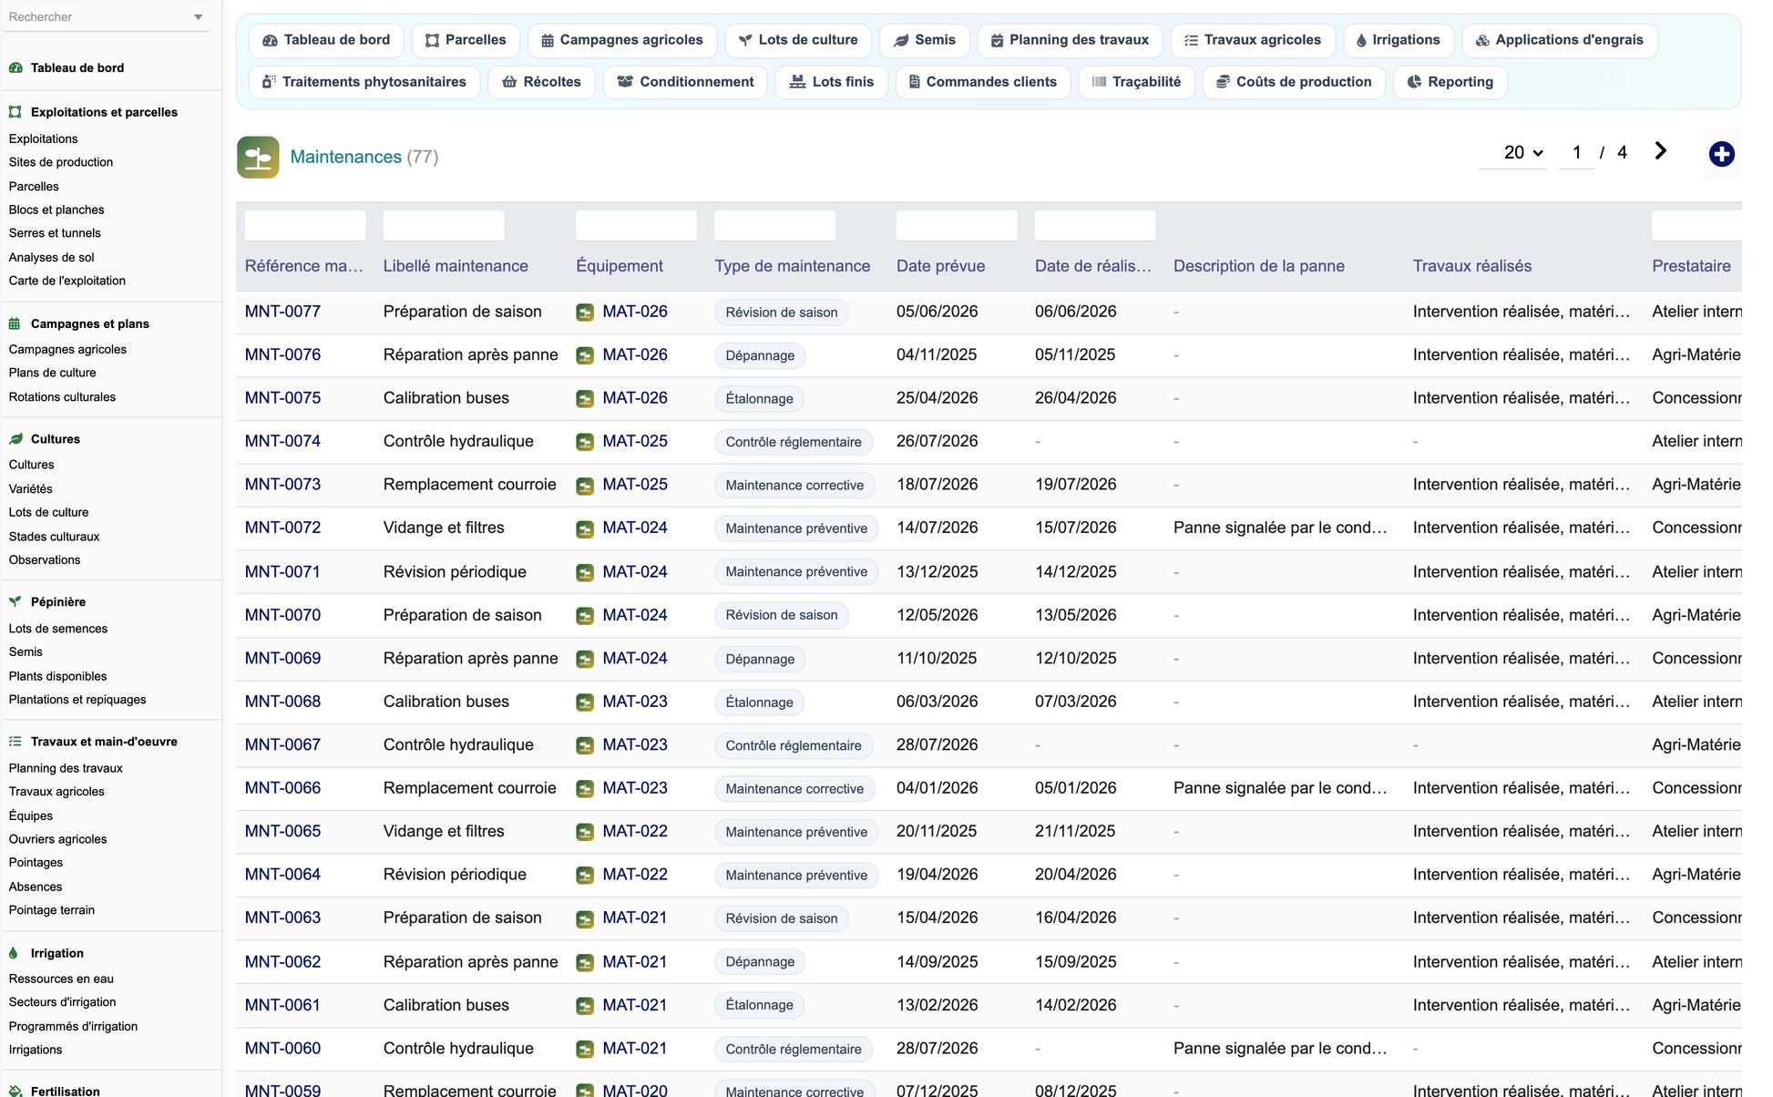Screen dimensions: 1773x1097
Task: Click Étalonnage tag in MNT-0075 row
Action: [x=759, y=399]
